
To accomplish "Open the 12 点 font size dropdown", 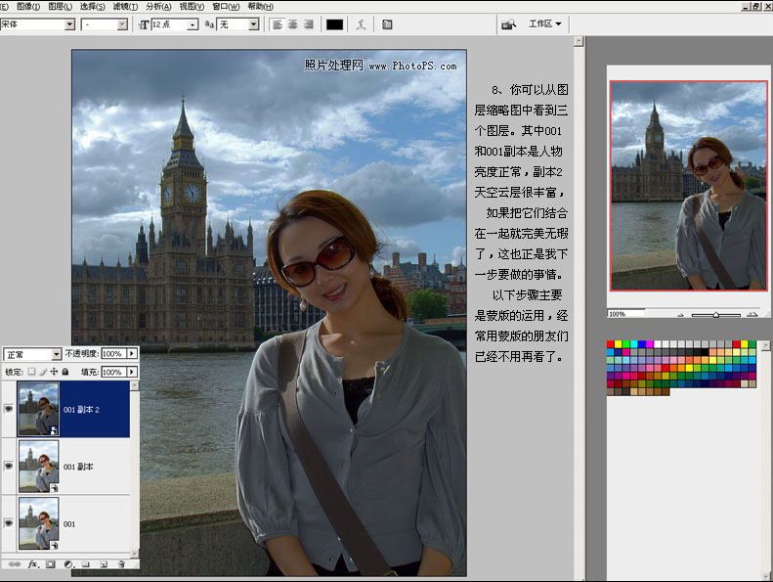I will [193, 24].
